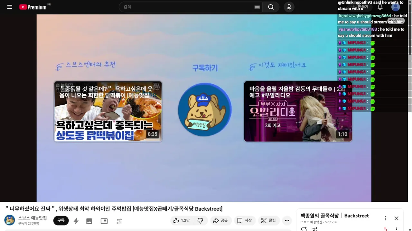
Task: Click the 예능맛집 mascot subscribe circle
Action: click(x=205, y=110)
